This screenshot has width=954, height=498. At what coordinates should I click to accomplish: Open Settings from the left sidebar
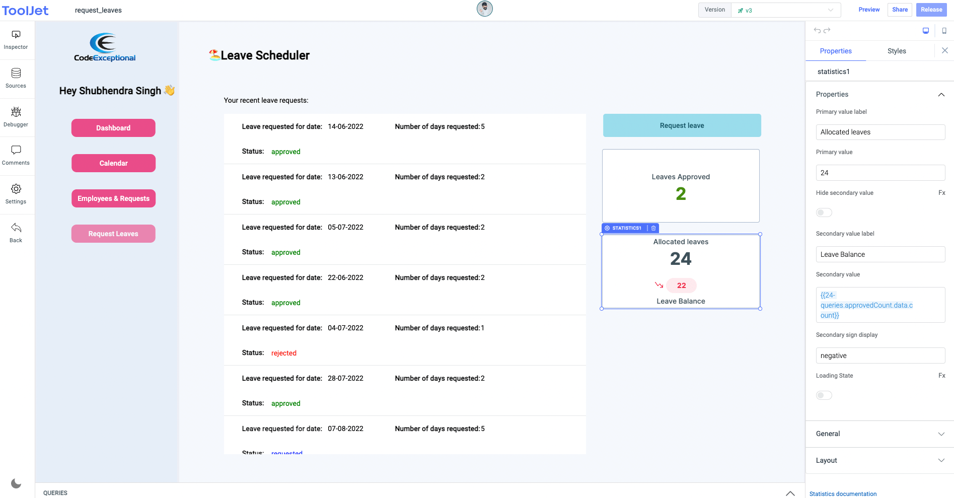16,194
